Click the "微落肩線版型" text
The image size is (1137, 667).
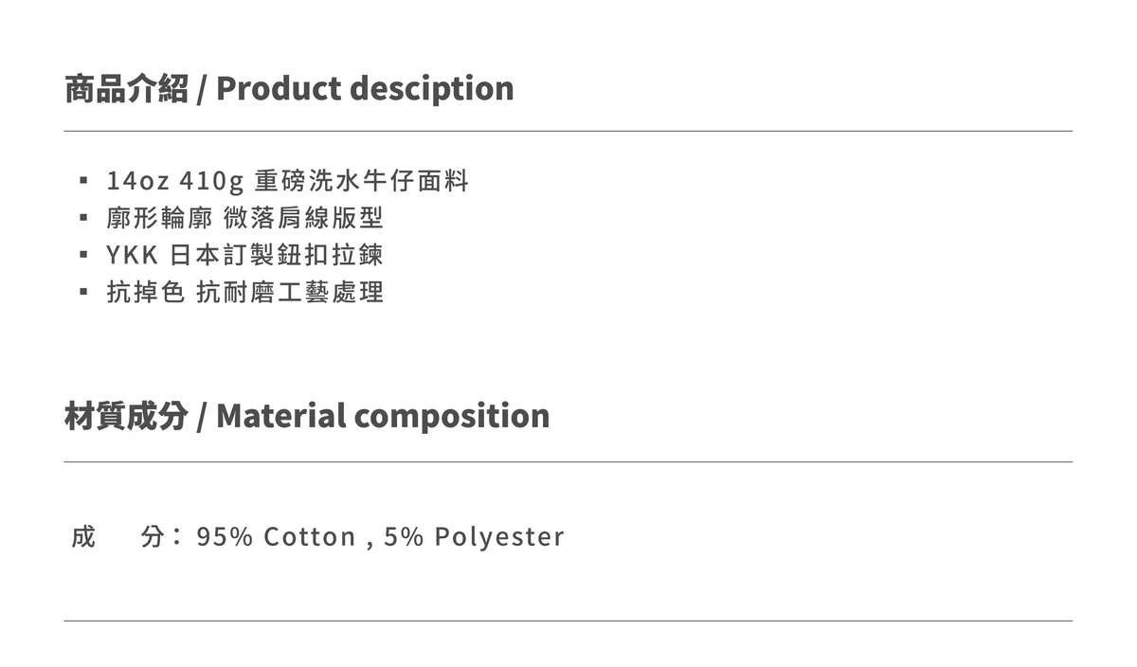[x=303, y=218]
